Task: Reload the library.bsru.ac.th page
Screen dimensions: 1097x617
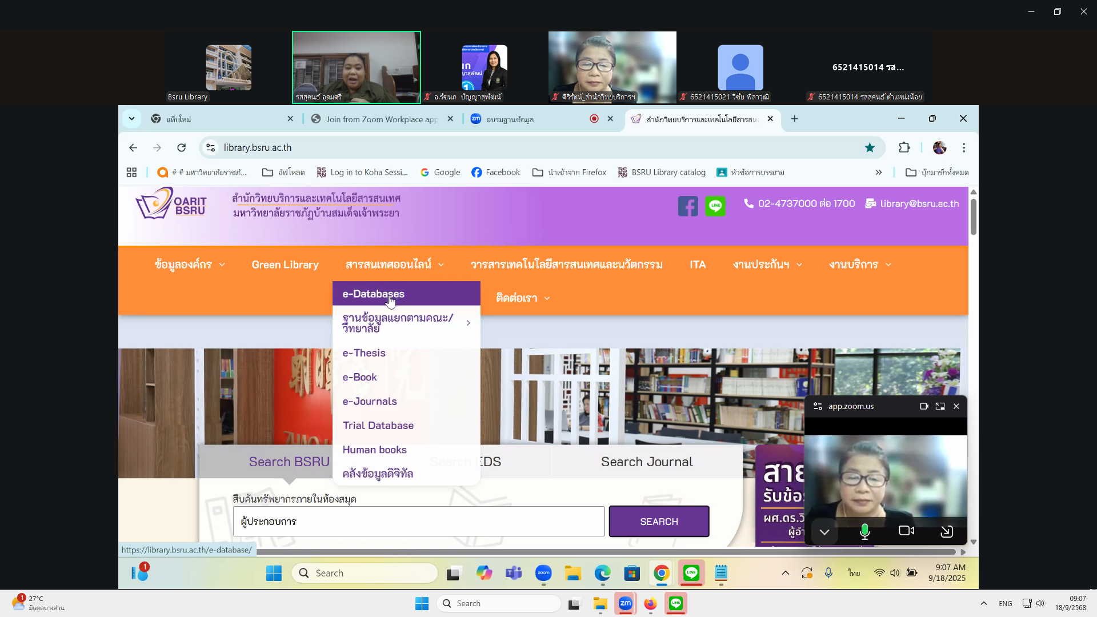Action: 182,148
